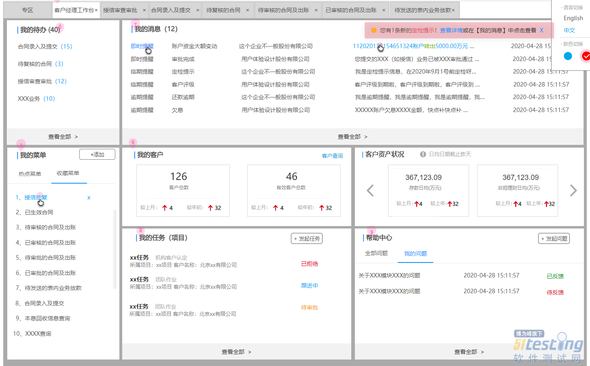Viewport: 590px width, 366px height.
Task: Switch to 我的问题 tab in help center
Action: pyautogui.click(x=416, y=254)
